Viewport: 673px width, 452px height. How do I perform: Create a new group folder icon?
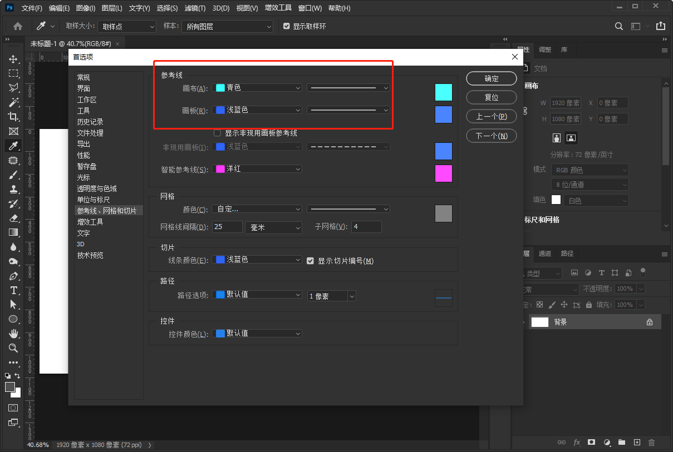pos(622,443)
